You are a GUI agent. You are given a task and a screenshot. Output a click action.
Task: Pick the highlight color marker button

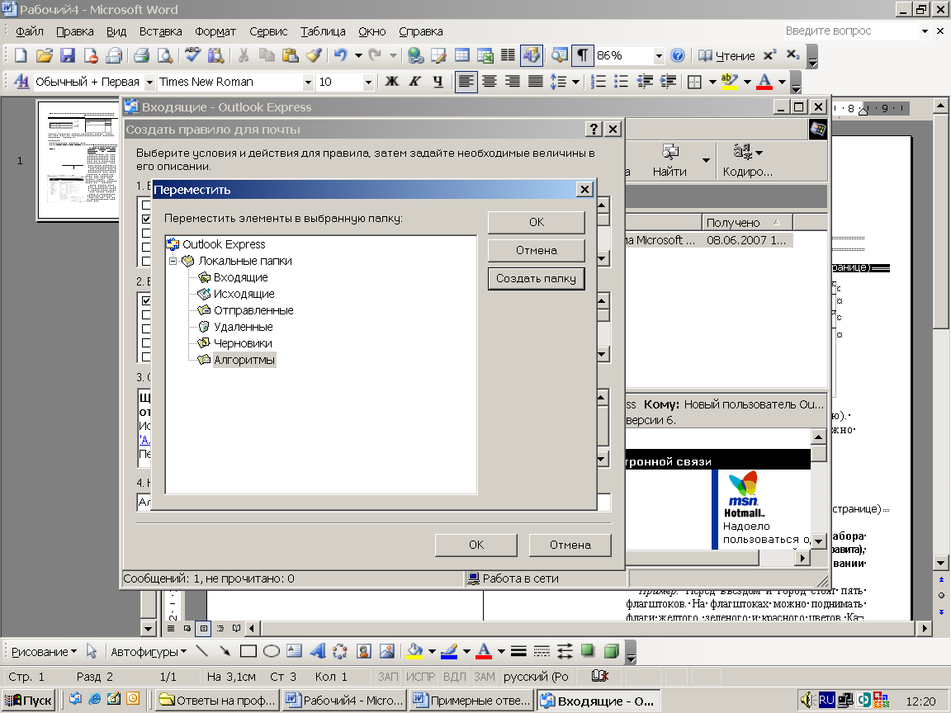click(730, 81)
